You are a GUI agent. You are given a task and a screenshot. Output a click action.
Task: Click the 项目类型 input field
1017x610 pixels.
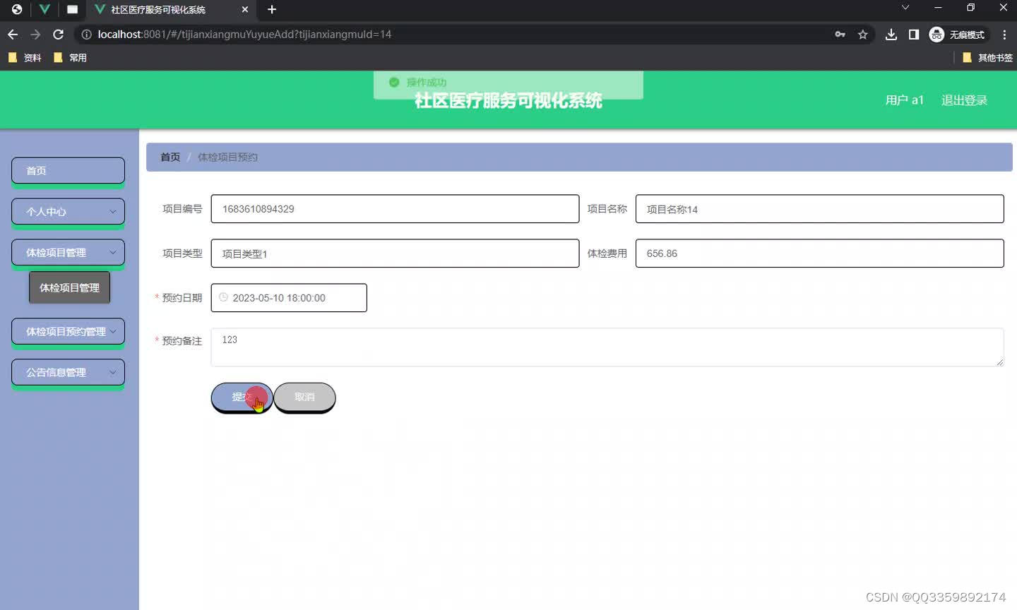(x=395, y=253)
